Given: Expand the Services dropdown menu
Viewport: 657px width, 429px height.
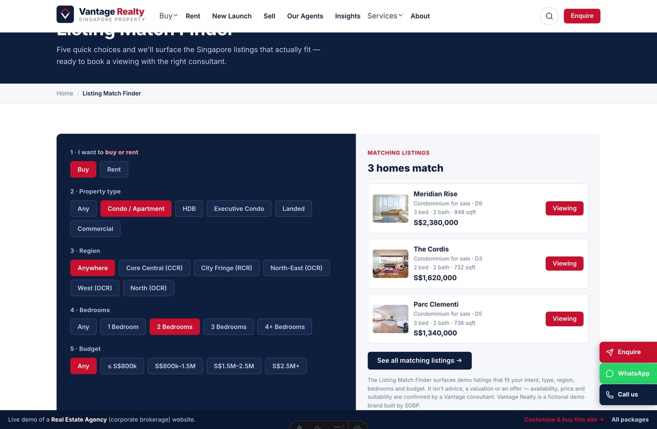Looking at the screenshot, I should pyautogui.click(x=385, y=16).
